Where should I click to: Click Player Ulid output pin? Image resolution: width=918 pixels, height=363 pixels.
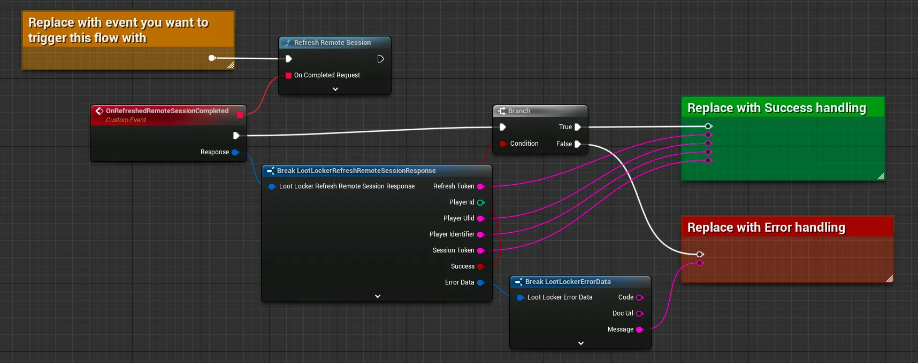point(480,218)
